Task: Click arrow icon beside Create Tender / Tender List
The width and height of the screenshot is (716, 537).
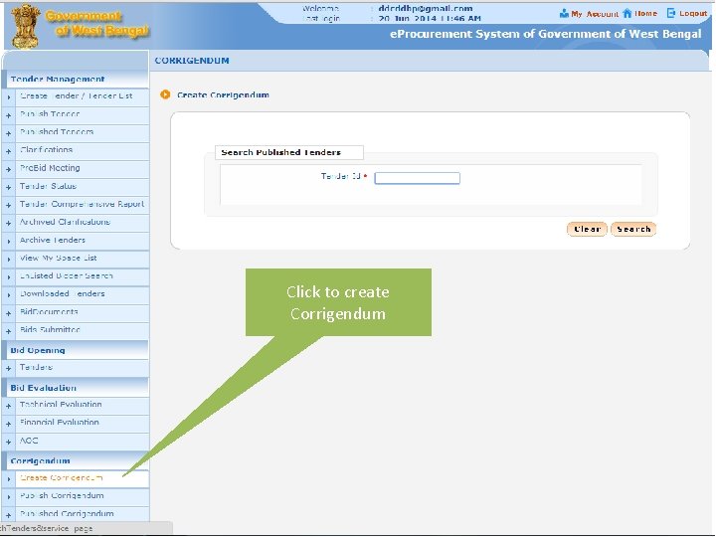Action: click(8, 97)
